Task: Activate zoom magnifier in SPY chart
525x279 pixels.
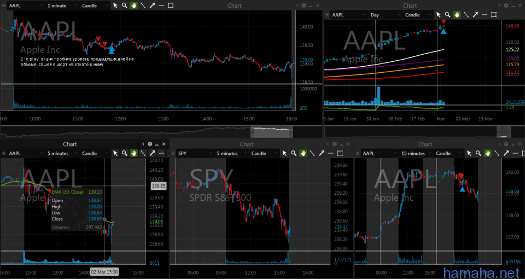Action: (294, 153)
